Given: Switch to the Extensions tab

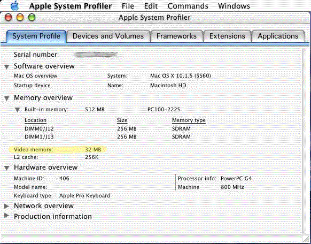Looking at the screenshot, I should (227, 36).
